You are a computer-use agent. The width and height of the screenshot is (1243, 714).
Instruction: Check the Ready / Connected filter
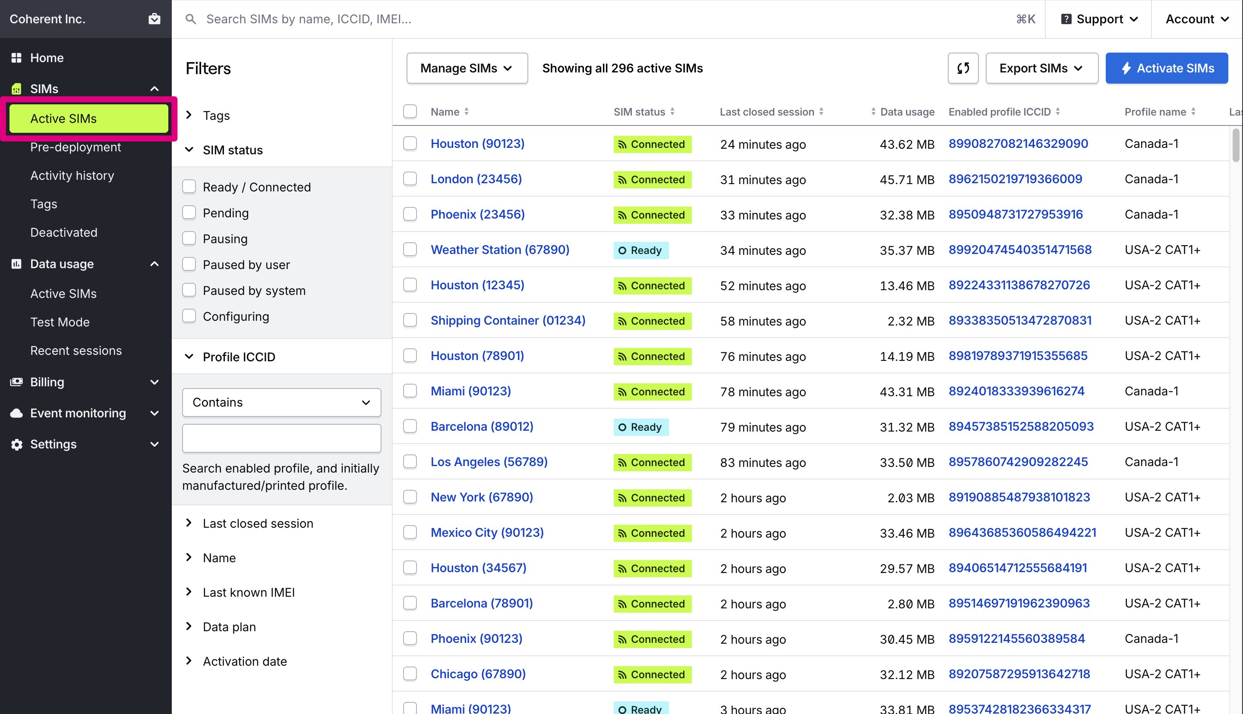coord(189,187)
